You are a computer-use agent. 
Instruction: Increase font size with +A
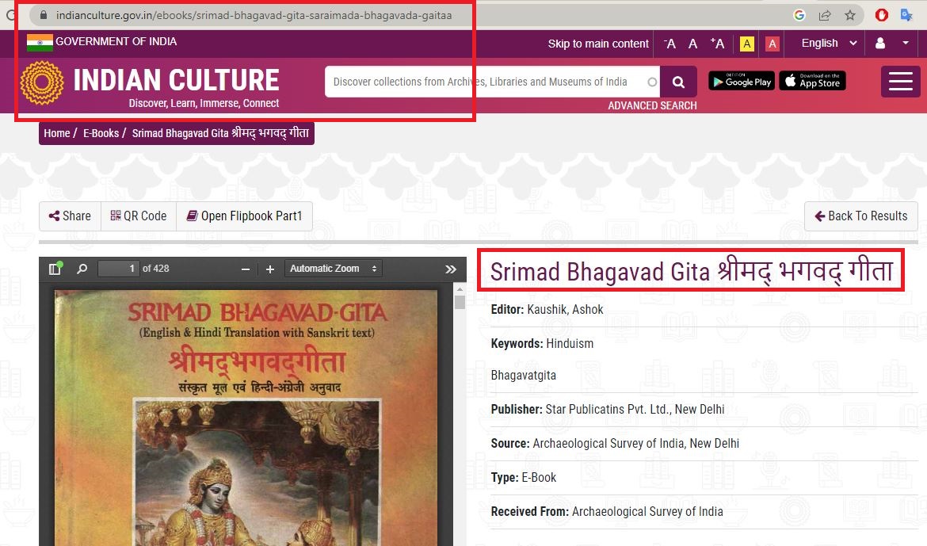pyautogui.click(x=717, y=43)
